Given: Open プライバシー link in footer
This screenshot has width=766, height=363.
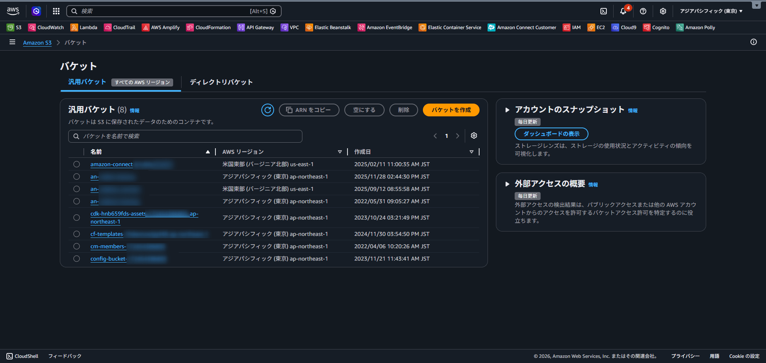Looking at the screenshot, I should 685,356.
